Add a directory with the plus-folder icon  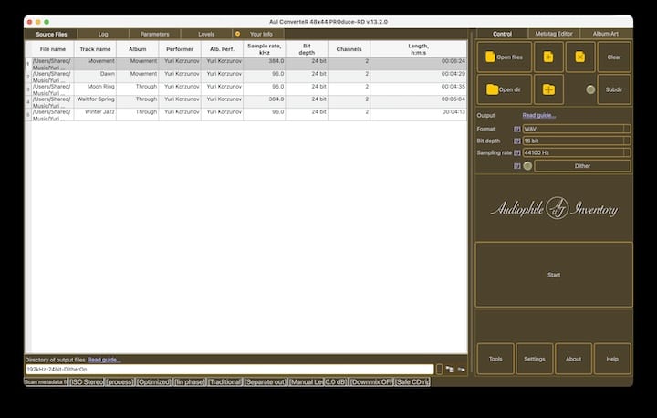[548, 89]
